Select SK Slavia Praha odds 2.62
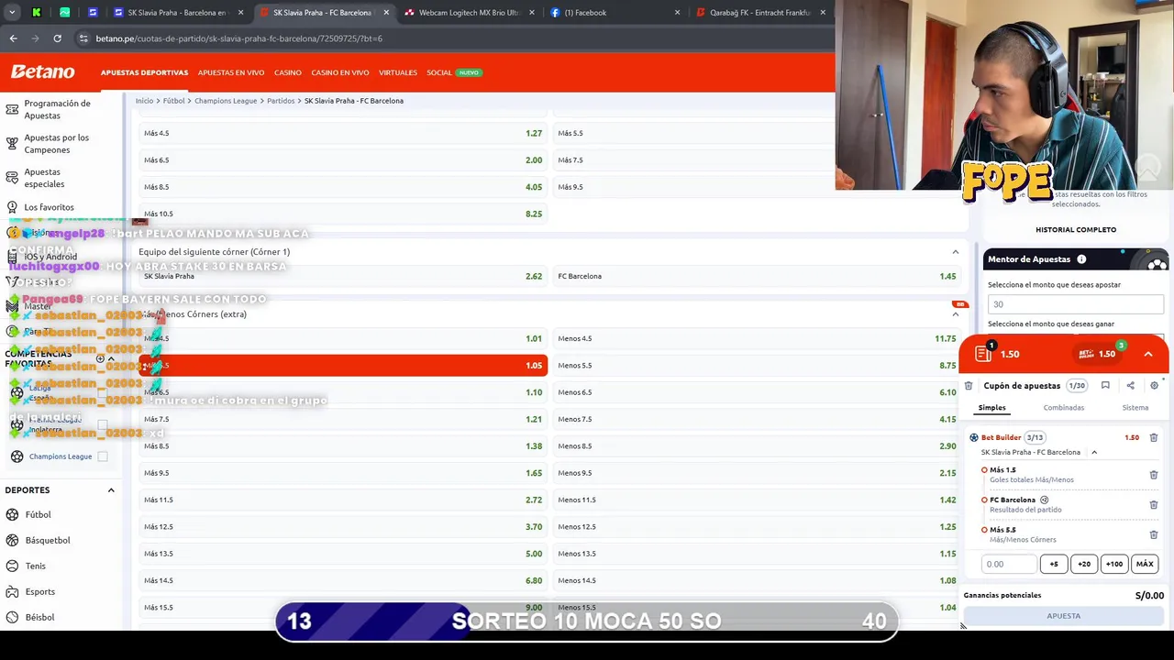This screenshot has height=660, width=1174. click(343, 276)
